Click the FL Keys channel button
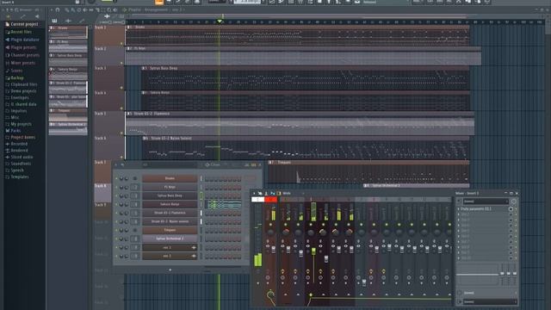551x310 pixels. (x=170, y=187)
